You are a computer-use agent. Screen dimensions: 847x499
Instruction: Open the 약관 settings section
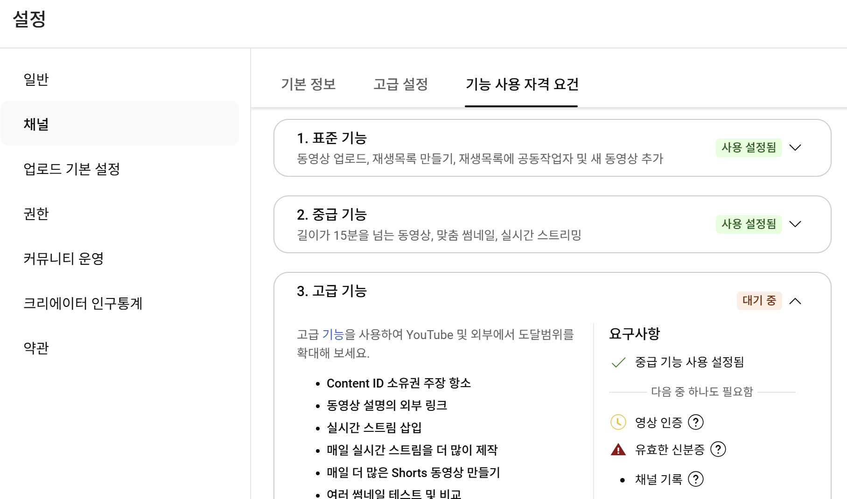(120, 347)
